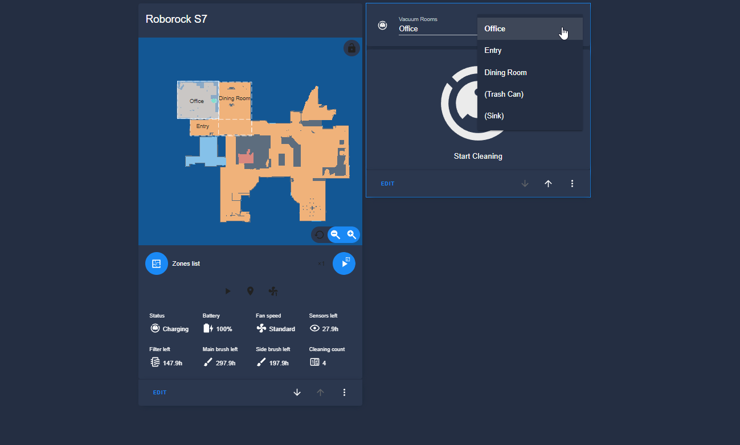Click the locate vacuum pin icon
This screenshot has width=740, height=445.
(250, 291)
